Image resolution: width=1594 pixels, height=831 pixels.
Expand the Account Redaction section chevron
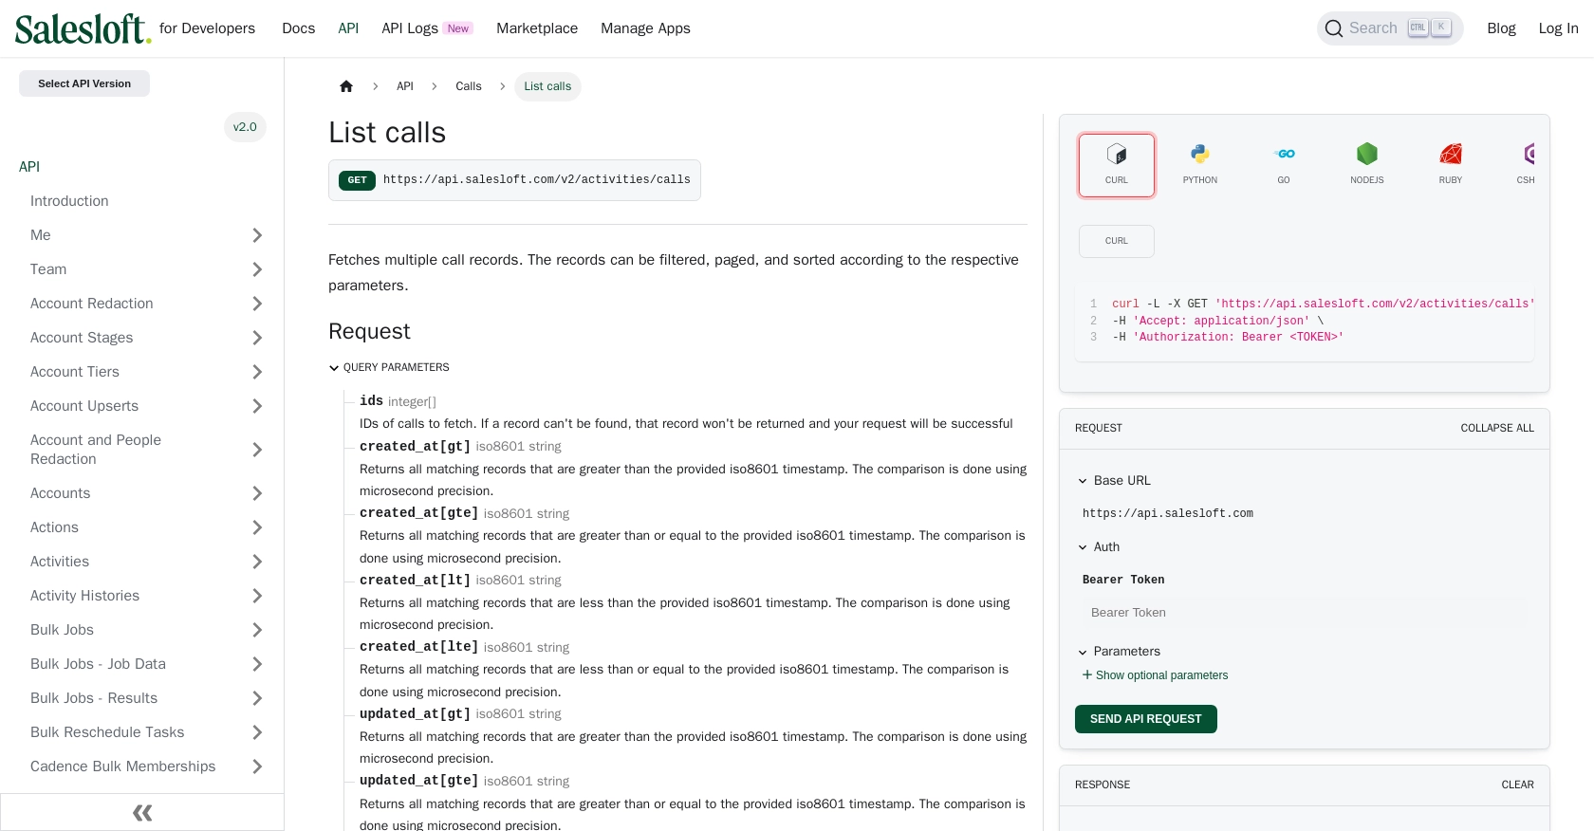click(257, 304)
